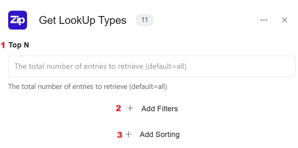Viewport: 298px width, 148px height.
Task: Click the red number 3 marker
Action: [x=119, y=135]
